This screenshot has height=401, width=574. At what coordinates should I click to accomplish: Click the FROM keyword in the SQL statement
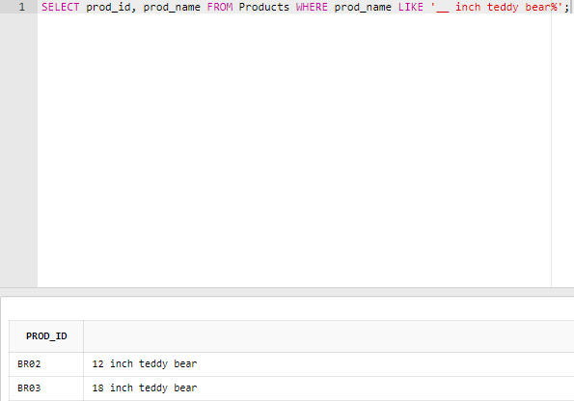coord(220,7)
